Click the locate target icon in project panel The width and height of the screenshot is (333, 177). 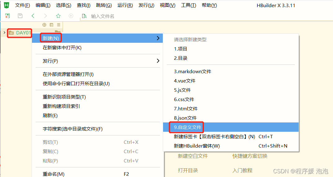point(44,25)
